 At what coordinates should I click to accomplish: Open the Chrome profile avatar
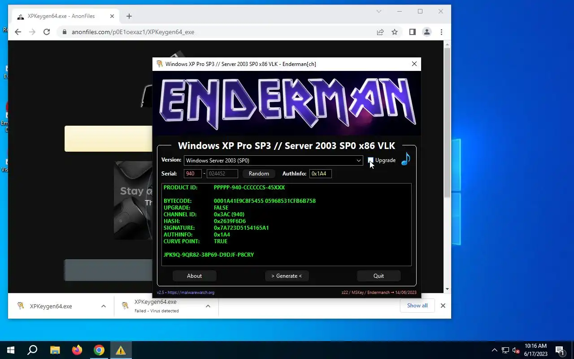click(x=427, y=32)
